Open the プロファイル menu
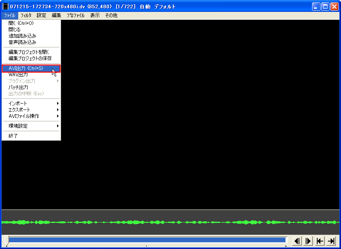The width and height of the screenshot is (341, 249). click(75, 15)
